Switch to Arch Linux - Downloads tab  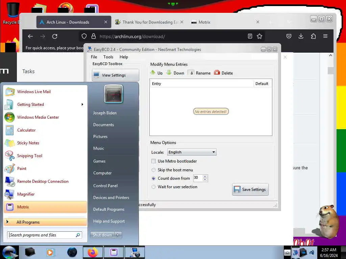[74, 22]
